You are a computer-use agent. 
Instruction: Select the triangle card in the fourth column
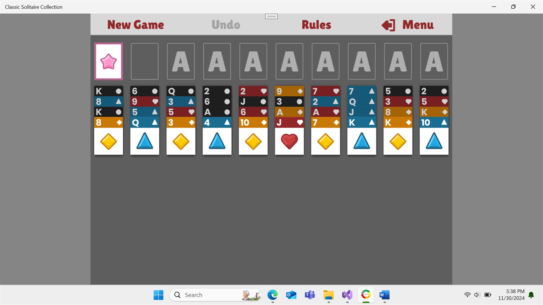(217, 141)
